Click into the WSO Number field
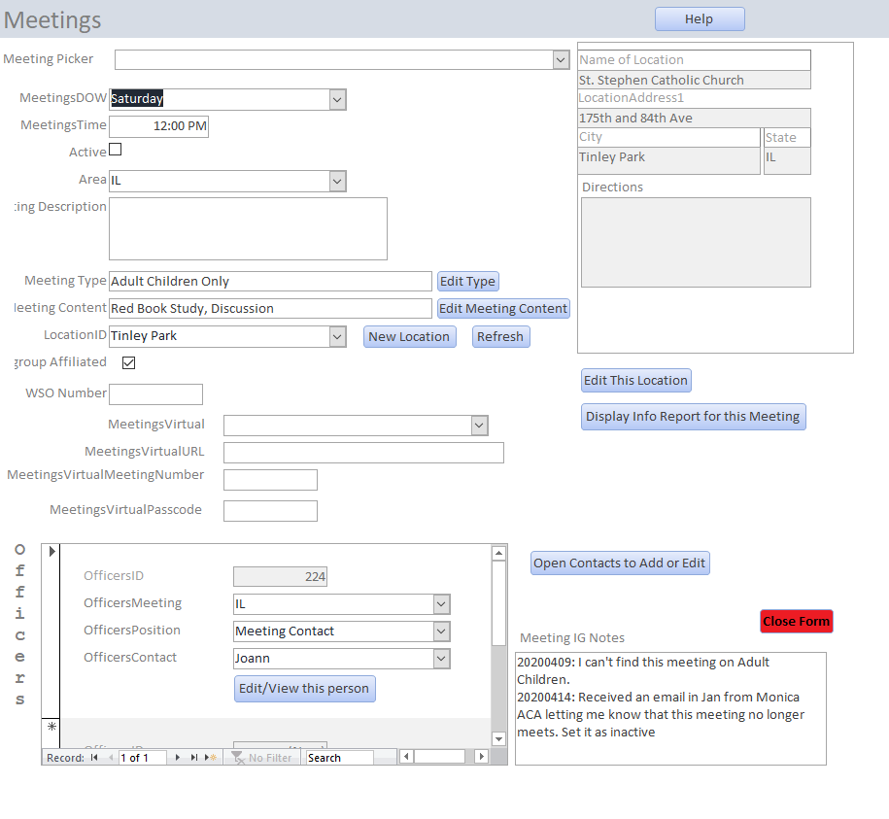889x819 pixels. pos(156,394)
